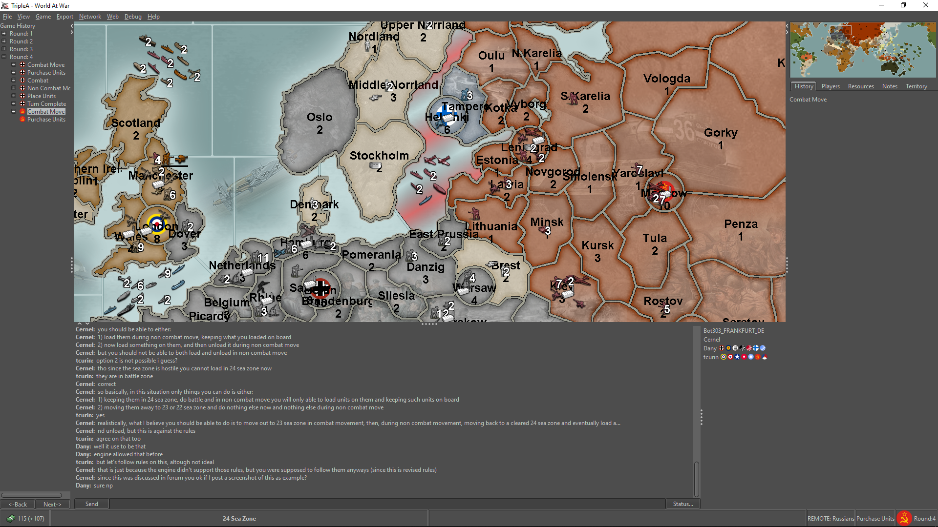938x527 pixels.
Task: Switch to the Territory tab
Action: (x=916, y=86)
